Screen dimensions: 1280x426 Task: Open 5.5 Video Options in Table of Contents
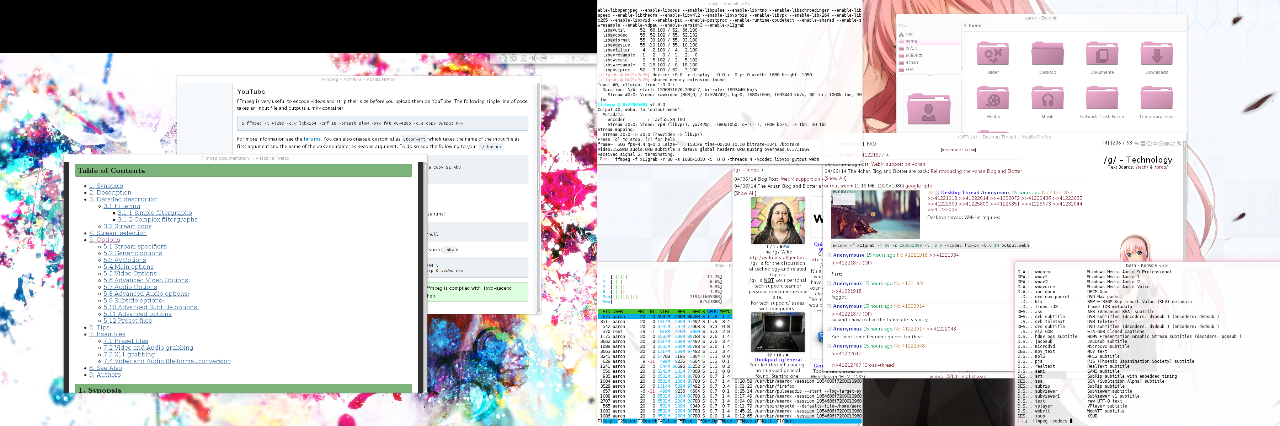pos(130,274)
